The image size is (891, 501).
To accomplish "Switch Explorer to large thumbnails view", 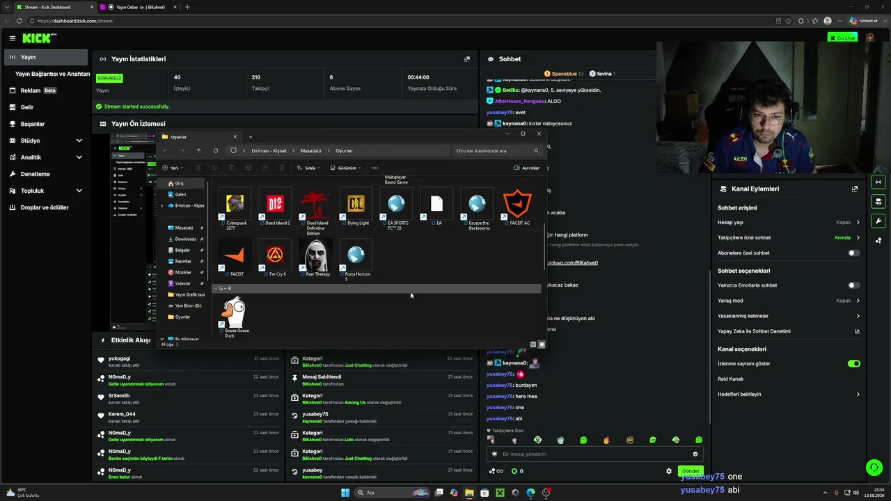I will coord(542,344).
